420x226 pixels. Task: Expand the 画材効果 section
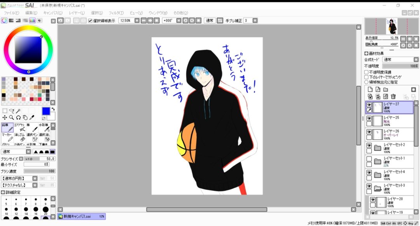pyautogui.click(x=366, y=53)
